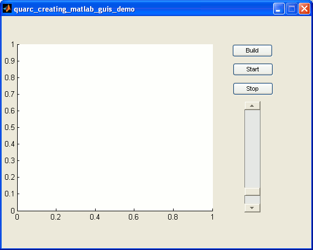Click the window title quarc_creating_matlab_guis_demo

pyautogui.click(x=74, y=9)
